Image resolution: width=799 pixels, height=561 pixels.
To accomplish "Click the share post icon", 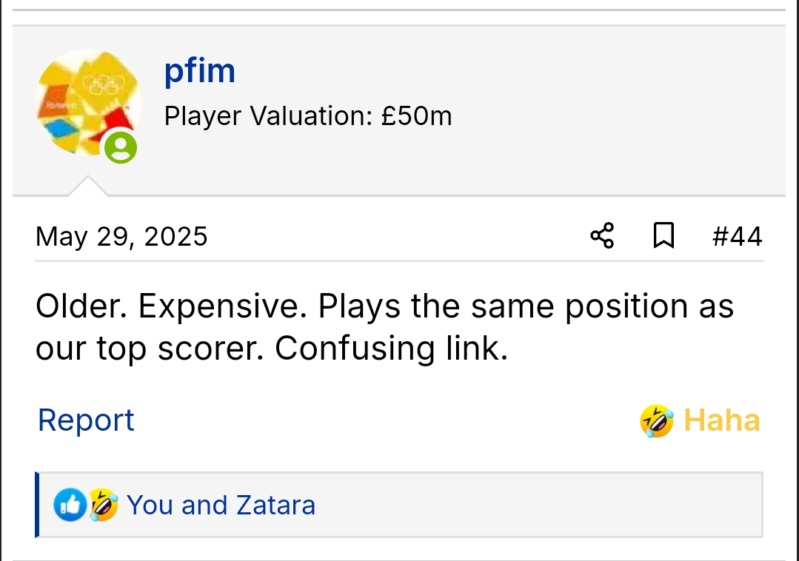I will pos(602,236).
